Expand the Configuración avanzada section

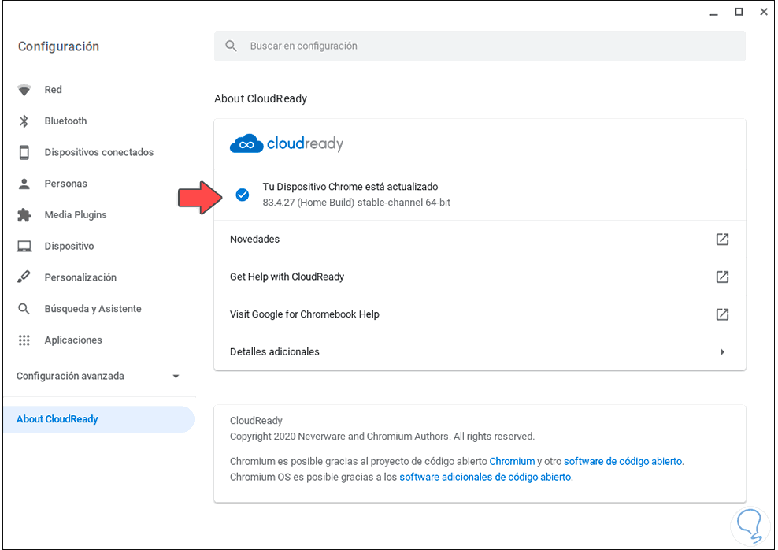point(176,377)
